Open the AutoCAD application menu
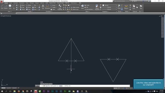Image resolution: width=165 pixels, height=93 pixels. pyautogui.click(x=2, y=2)
